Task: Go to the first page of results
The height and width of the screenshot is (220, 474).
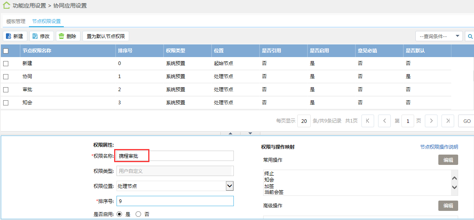Action: point(368,121)
